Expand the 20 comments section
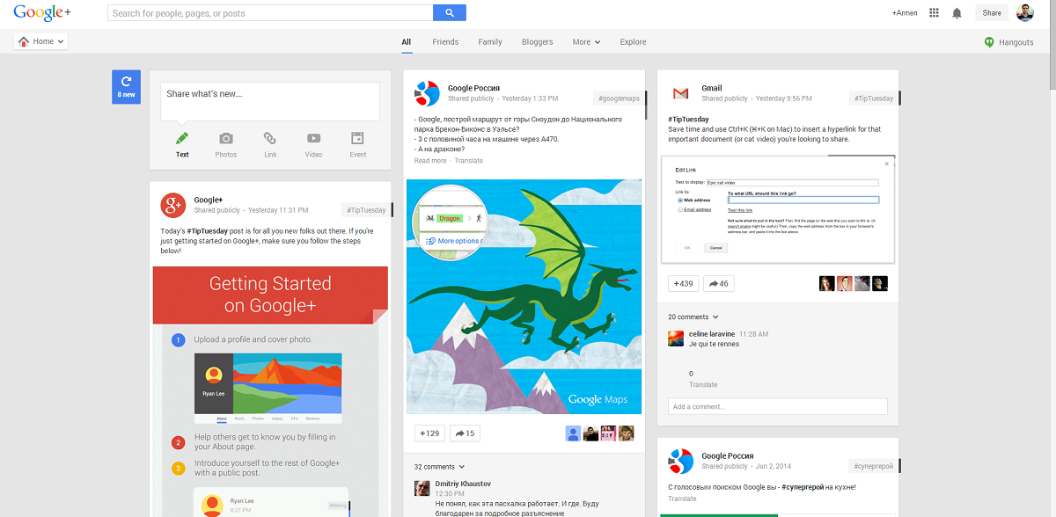This screenshot has width=1056, height=517. tap(693, 317)
